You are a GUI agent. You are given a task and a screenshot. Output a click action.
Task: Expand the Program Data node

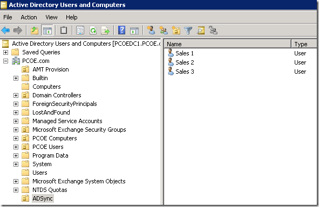[16, 155]
